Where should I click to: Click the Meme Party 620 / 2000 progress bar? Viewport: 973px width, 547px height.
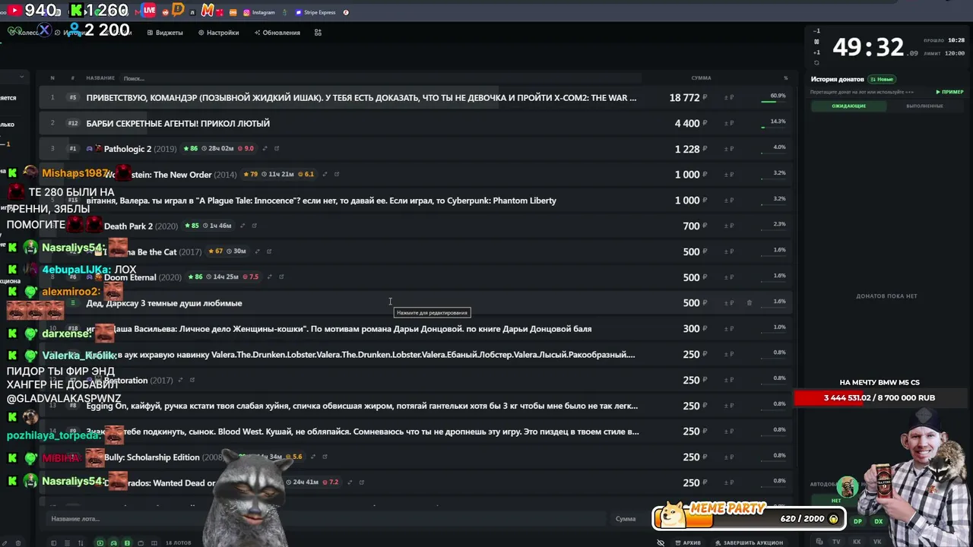[750, 518]
